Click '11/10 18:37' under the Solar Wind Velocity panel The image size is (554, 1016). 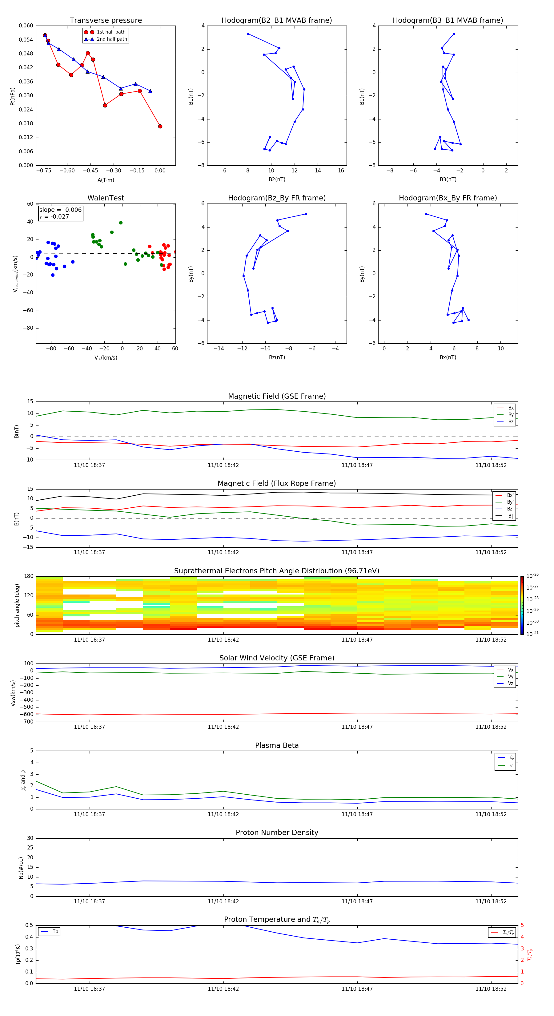click(x=90, y=727)
